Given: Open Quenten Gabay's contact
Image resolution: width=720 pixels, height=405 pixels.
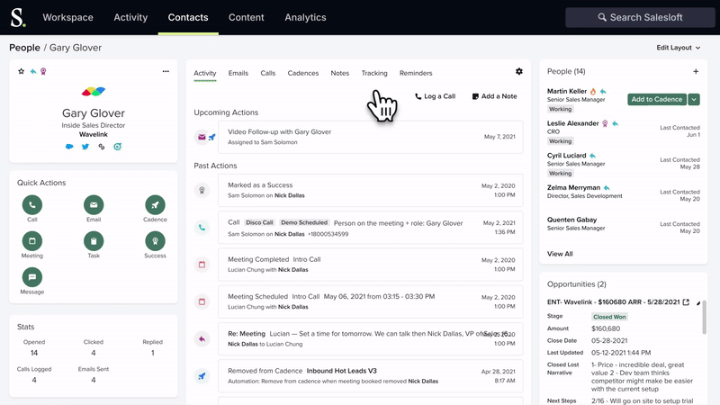Looking at the screenshot, I should click(x=571, y=220).
